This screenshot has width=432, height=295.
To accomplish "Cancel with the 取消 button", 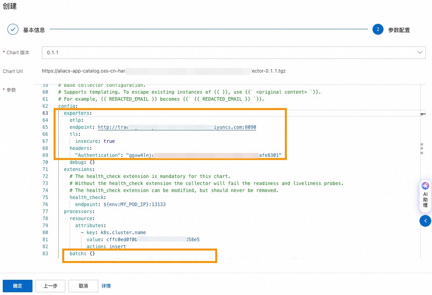I will point(83,286).
